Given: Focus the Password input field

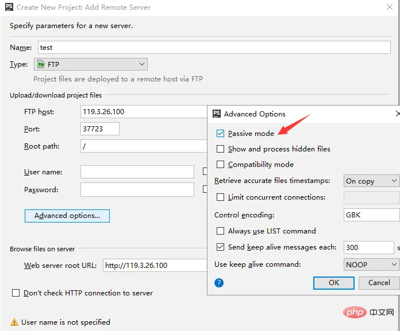Looking at the screenshot, I should (137, 190).
